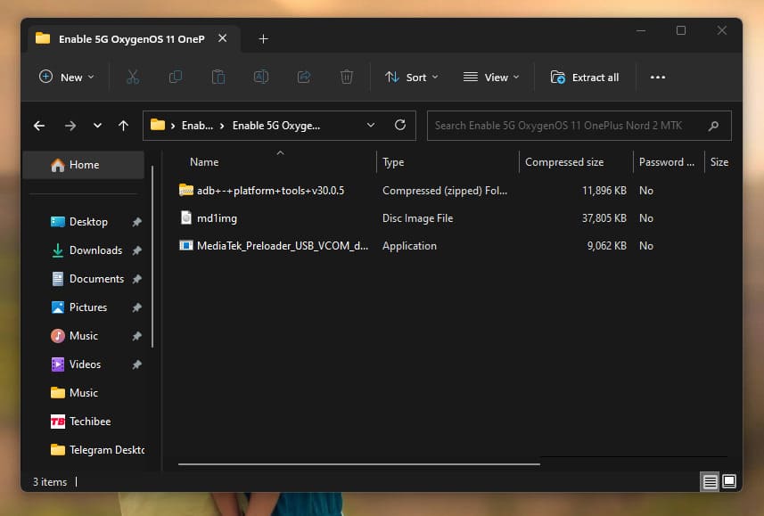
Task: Click the Extract all button
Action: pos(585,77)
